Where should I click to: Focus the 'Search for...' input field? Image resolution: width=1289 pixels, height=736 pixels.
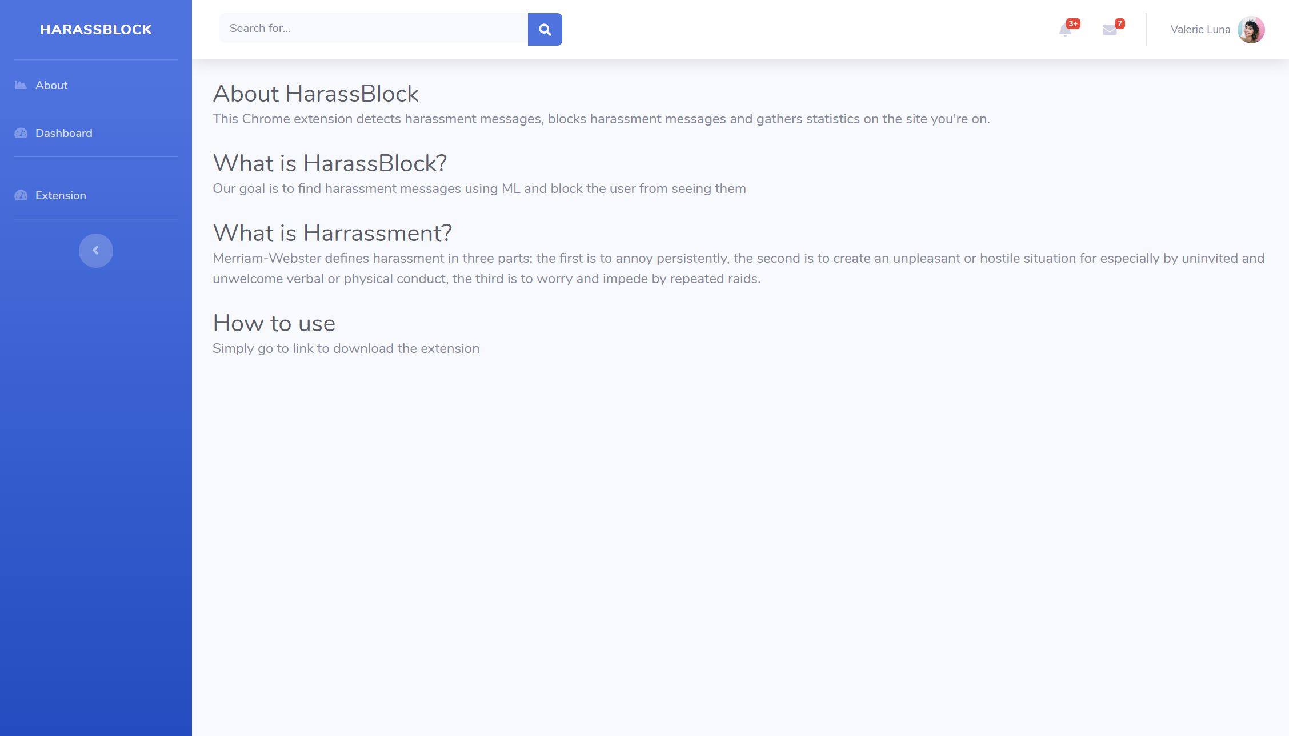pos(373,29)
